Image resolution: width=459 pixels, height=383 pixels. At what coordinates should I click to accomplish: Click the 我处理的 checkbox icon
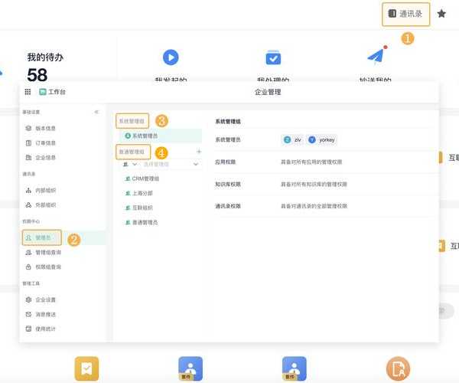(x=273, y=57)
